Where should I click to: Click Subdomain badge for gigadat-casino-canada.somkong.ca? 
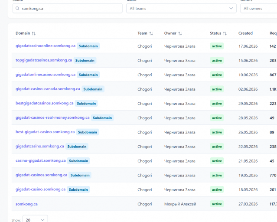pos(93,89)
